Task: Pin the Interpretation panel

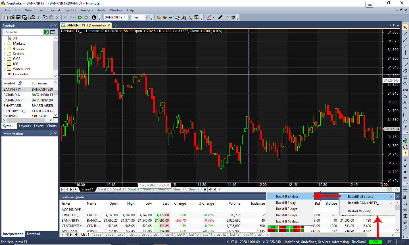Action: pyautogui.click(x=51, y=133)
